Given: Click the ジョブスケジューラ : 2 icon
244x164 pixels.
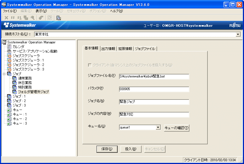Looking at the screenshot, I should coord(9,65).
